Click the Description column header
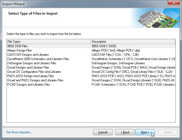182x140 pixels. (133, 42)
